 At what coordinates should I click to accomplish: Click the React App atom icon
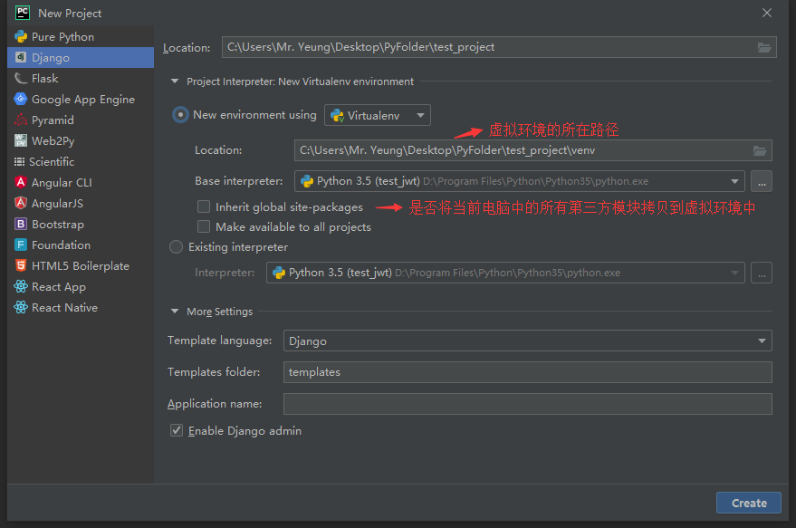click(21, 286)
